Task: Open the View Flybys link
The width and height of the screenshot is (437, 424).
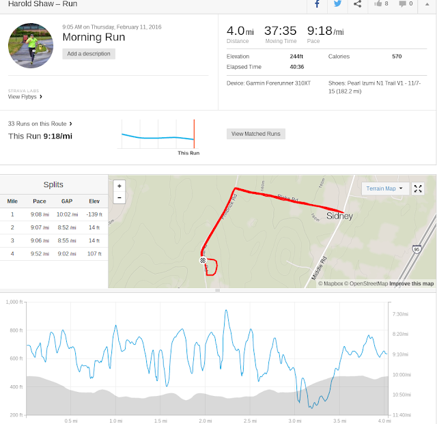Action: [25, 97]
